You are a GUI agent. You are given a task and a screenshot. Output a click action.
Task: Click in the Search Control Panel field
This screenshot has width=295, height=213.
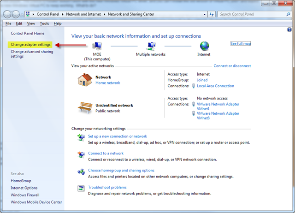coord(249,14)
